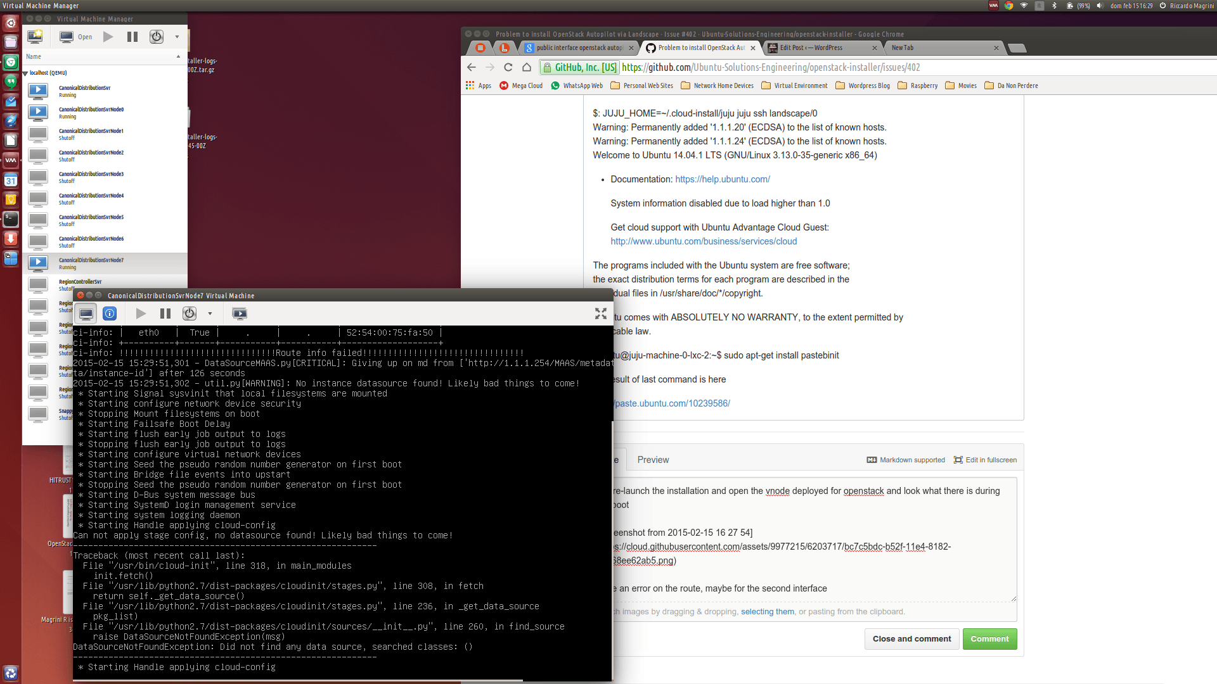Viewport: 1217px width, 684px height.
Task: Open the Raspberry bookmark folder
Action: coord(918,85)
